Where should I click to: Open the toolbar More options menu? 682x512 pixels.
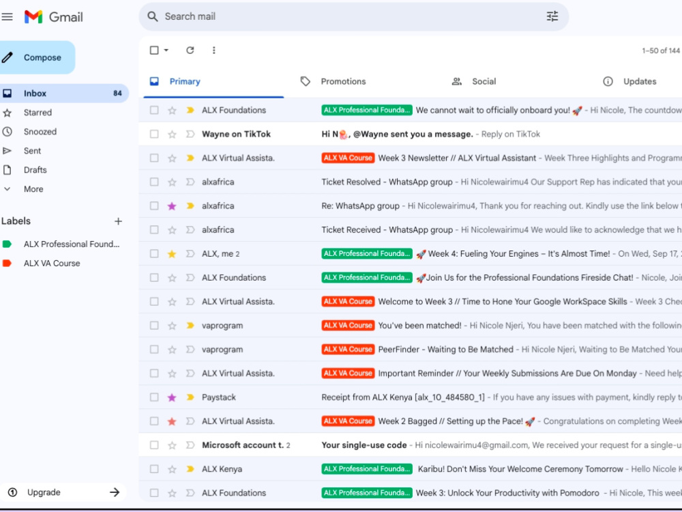coord(213,50)
